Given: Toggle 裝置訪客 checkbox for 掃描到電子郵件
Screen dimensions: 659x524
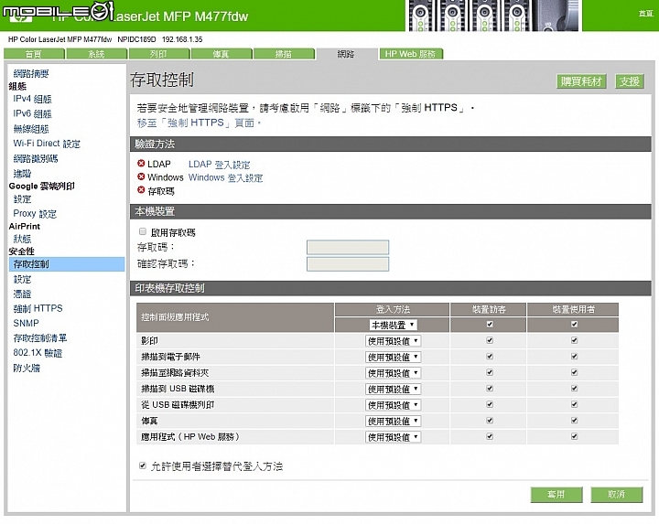Looking at the screenshot, I should coord(490,357).
